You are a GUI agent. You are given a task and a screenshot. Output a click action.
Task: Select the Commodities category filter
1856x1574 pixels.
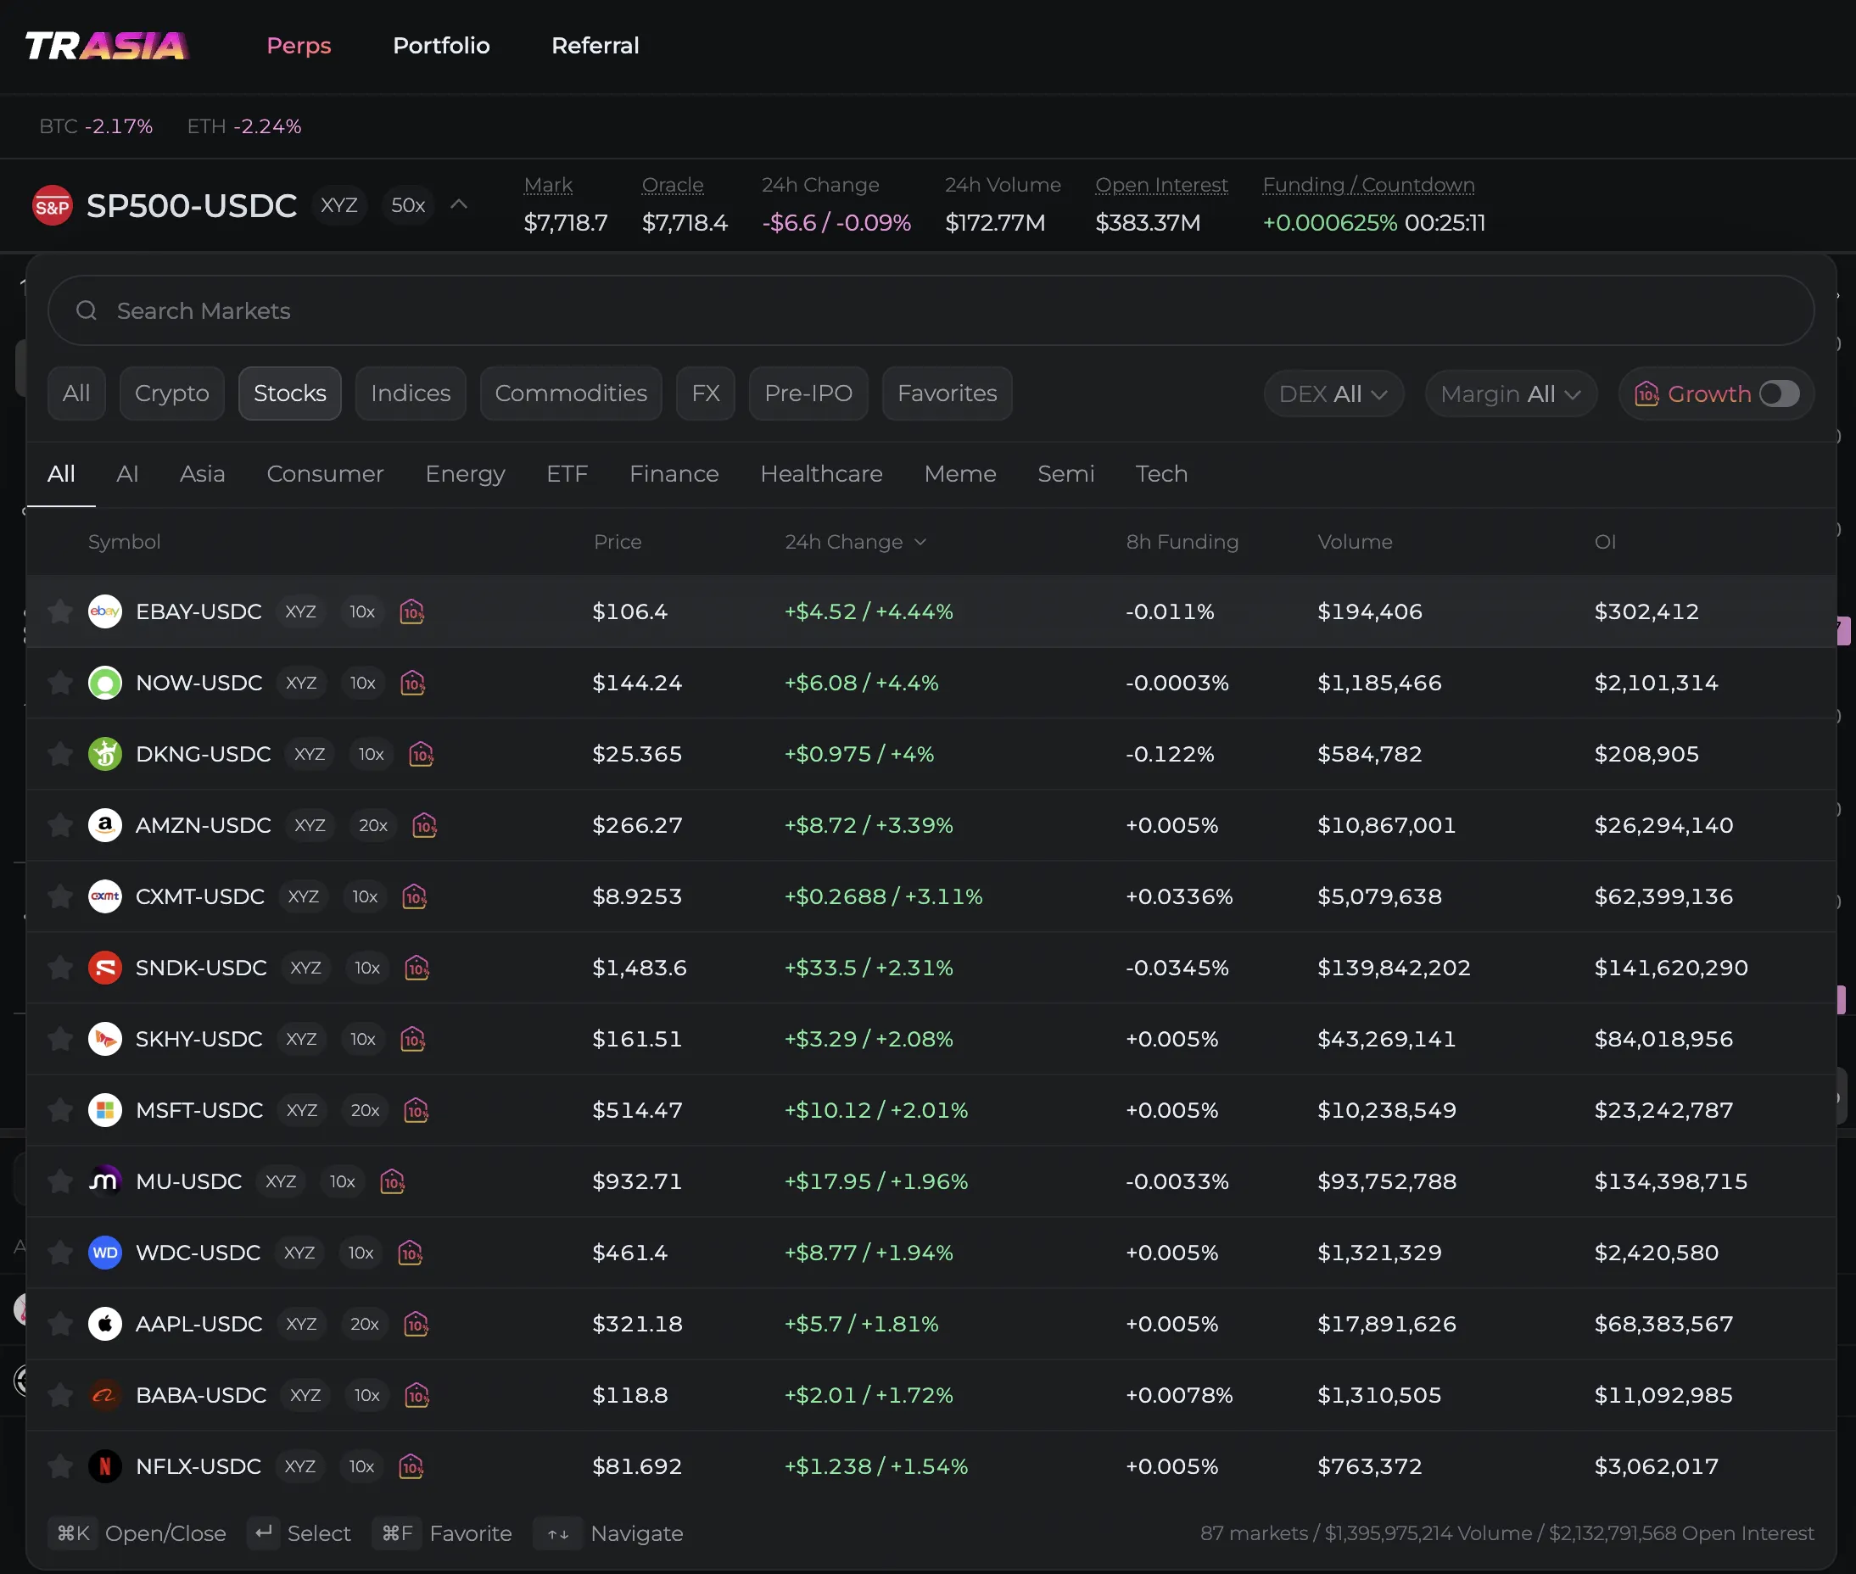point(571,393)
